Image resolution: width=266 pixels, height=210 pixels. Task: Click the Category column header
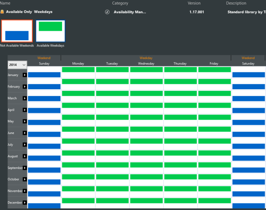[120, 3]
